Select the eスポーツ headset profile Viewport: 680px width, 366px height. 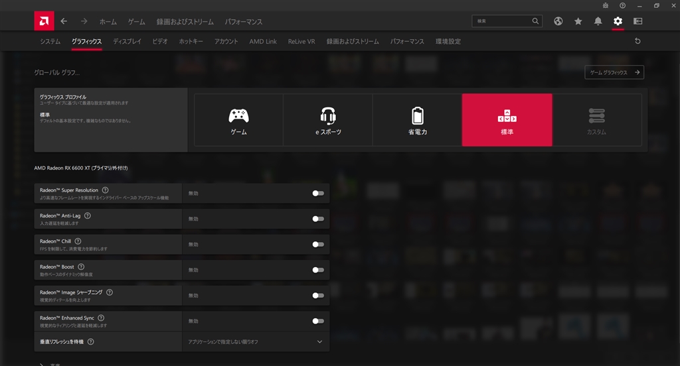click(328, 120)
